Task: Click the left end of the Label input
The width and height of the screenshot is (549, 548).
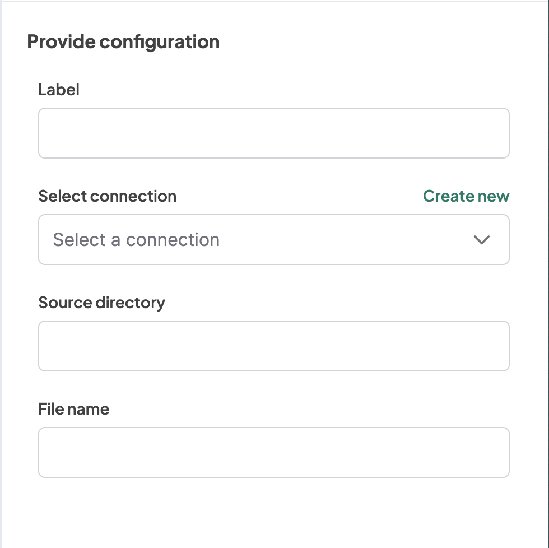Action: (50, 133)
